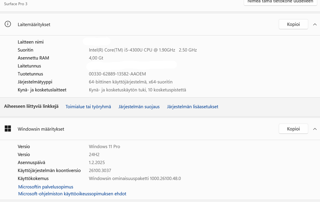320x202 pixels.
Task: Open Järjestelmän lisäasetukset link
Action: 192,107
